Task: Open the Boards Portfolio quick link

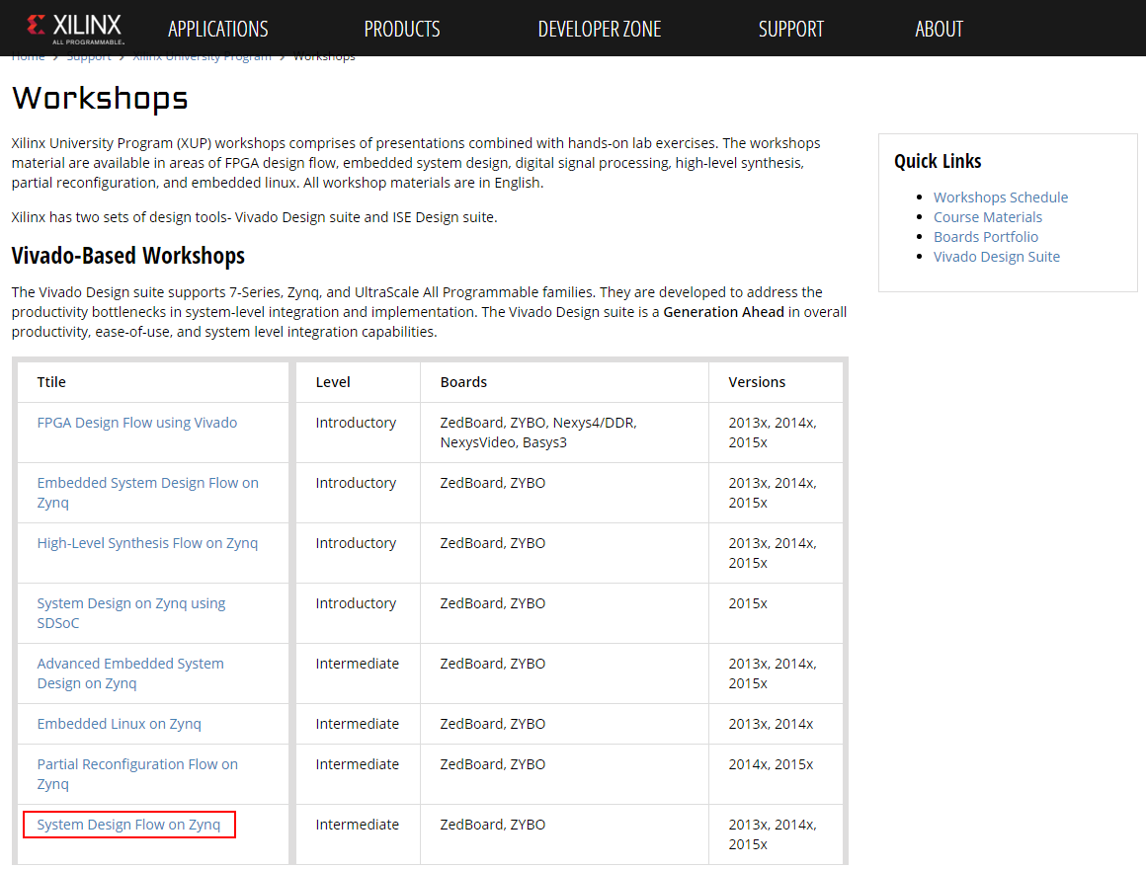Action: tap(985, 237)
